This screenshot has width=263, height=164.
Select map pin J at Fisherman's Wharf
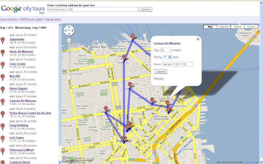(133, 37)
